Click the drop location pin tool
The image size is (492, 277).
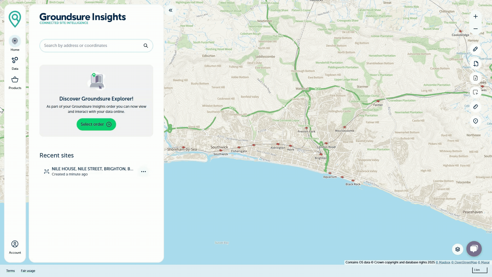476,121
